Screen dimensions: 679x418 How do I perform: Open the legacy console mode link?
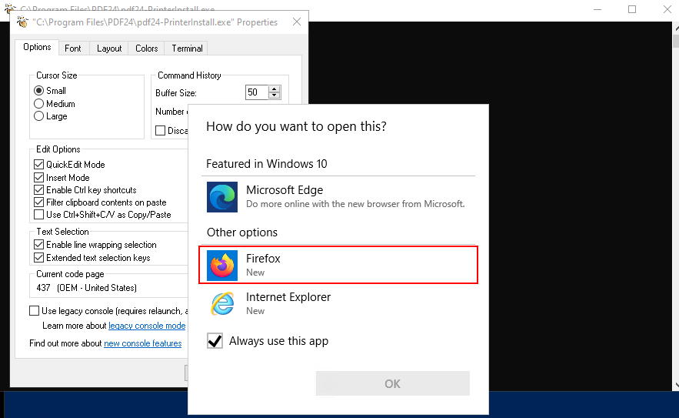pos(147,326)
